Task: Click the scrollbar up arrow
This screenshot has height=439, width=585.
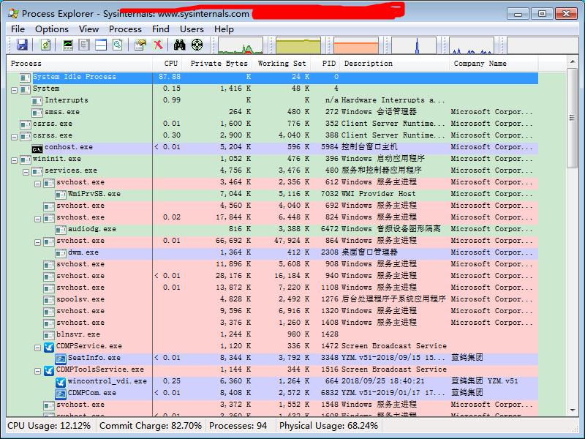Action: [x=573, y=61]
